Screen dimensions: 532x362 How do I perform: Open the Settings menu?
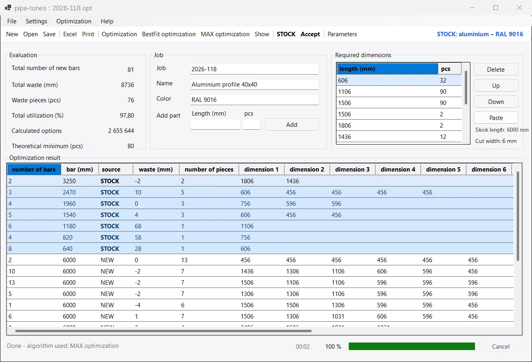click(x=36, y=21)
